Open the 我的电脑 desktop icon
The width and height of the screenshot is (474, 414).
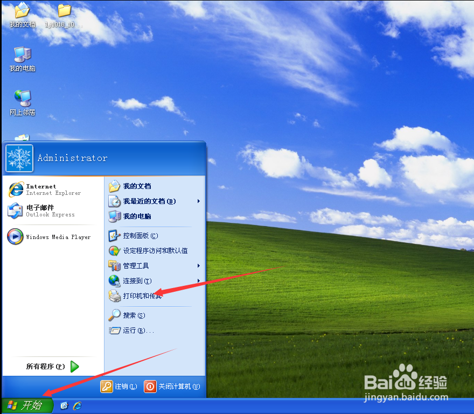pyautogui.click(x=22, y=59)
